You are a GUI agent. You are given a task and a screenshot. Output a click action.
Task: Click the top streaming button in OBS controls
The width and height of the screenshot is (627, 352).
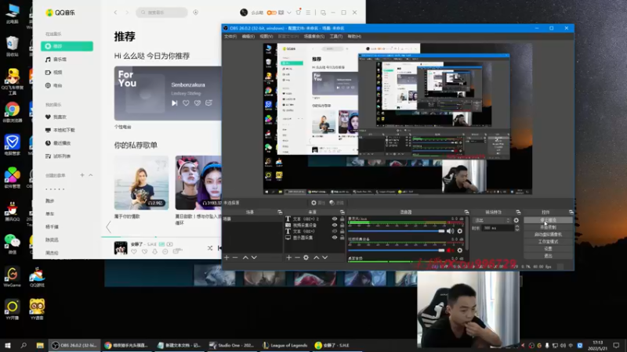click(x=548, y=220)
